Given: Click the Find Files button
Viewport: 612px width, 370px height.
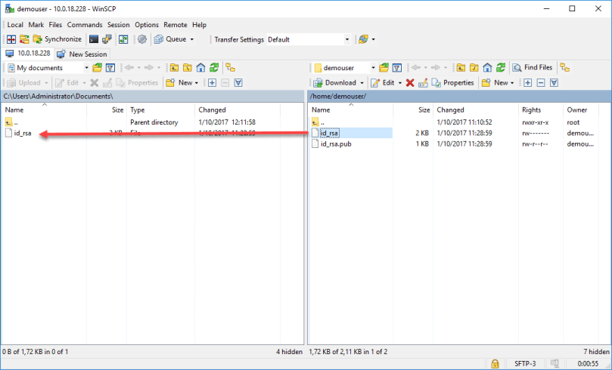Looking at the screenshot, I should (533, 68).
